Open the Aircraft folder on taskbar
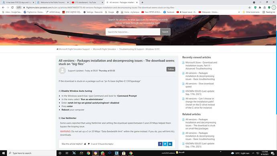The width and height of the screenshot is (277, 156). [x=180, y=152]
